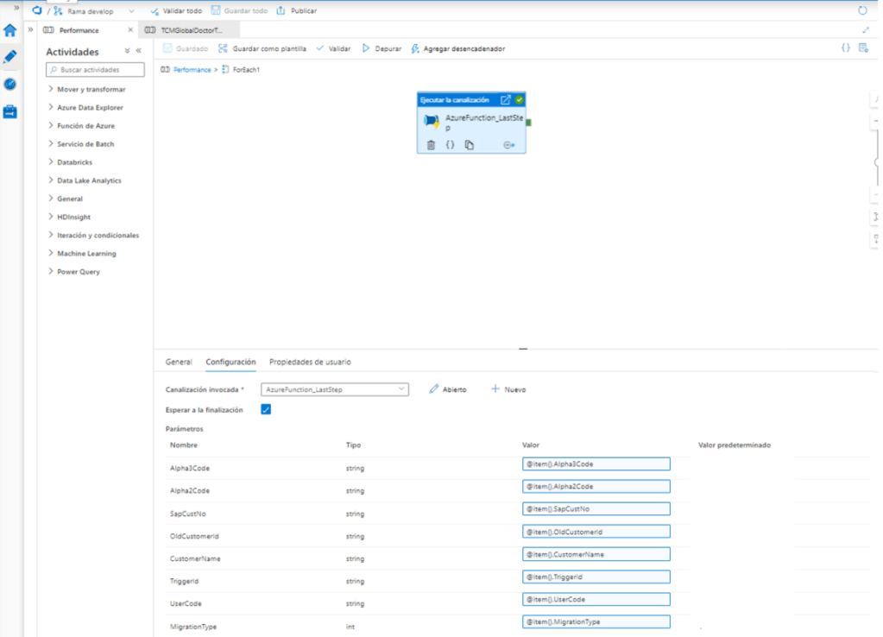Screen dimensions: 883x637
Task: Click Performance breadcrumb link
Action: [x=192, y=69]
